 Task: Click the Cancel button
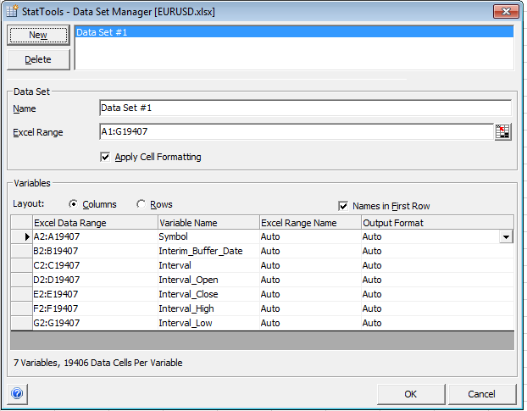tap(481, 394)
